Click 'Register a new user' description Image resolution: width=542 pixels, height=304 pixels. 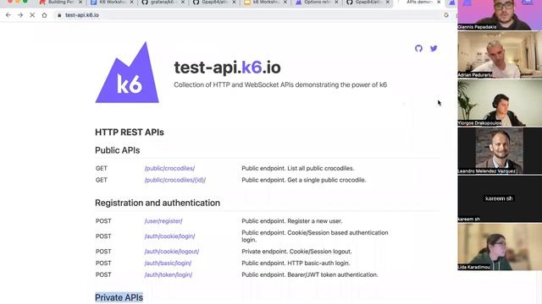[315, 221]
